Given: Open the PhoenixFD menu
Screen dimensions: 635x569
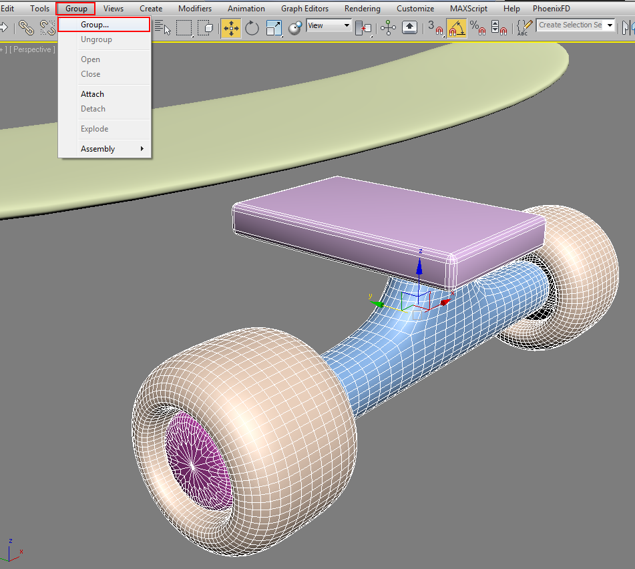Looking at the screenshot, I should 551,9.
